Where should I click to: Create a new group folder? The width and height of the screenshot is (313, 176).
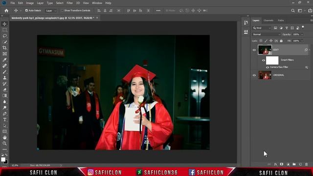tap(294, 164)
